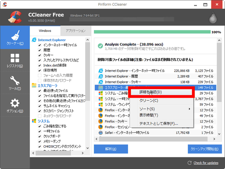Toggle インターネット一時ファイル checkbox

tap(40, 45)
